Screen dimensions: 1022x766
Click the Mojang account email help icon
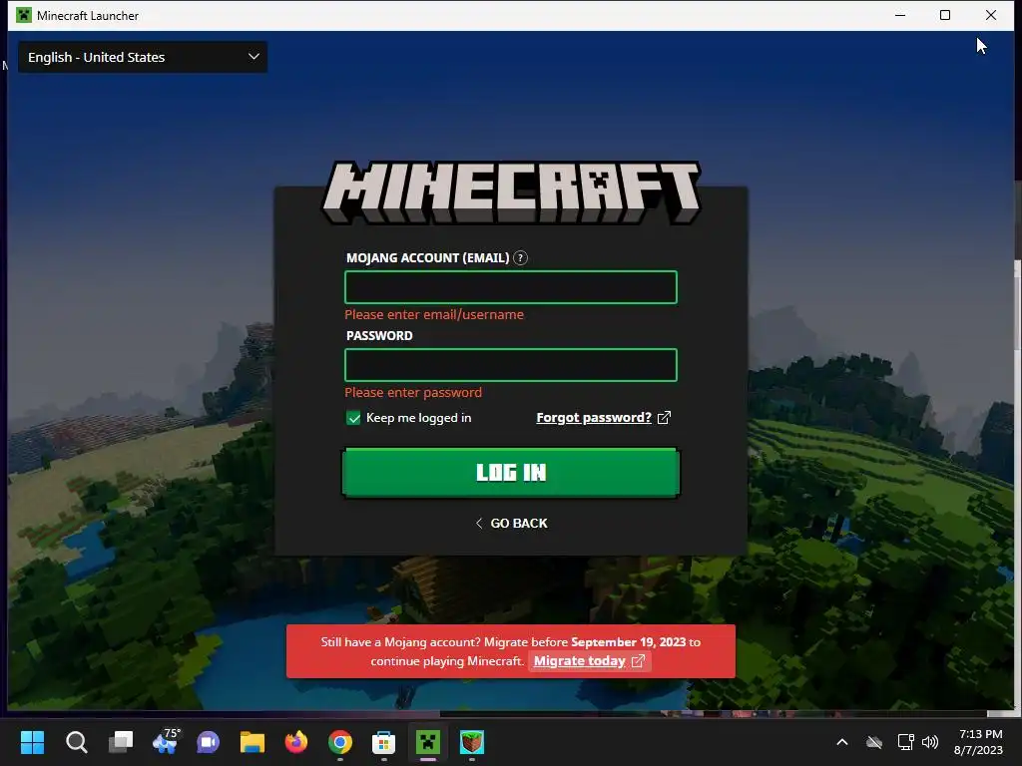click(520, 258)
